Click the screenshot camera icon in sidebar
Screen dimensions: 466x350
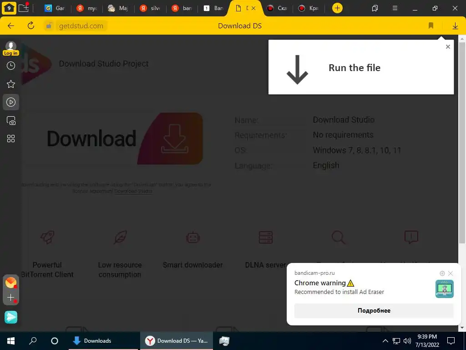tap(11, 120)
